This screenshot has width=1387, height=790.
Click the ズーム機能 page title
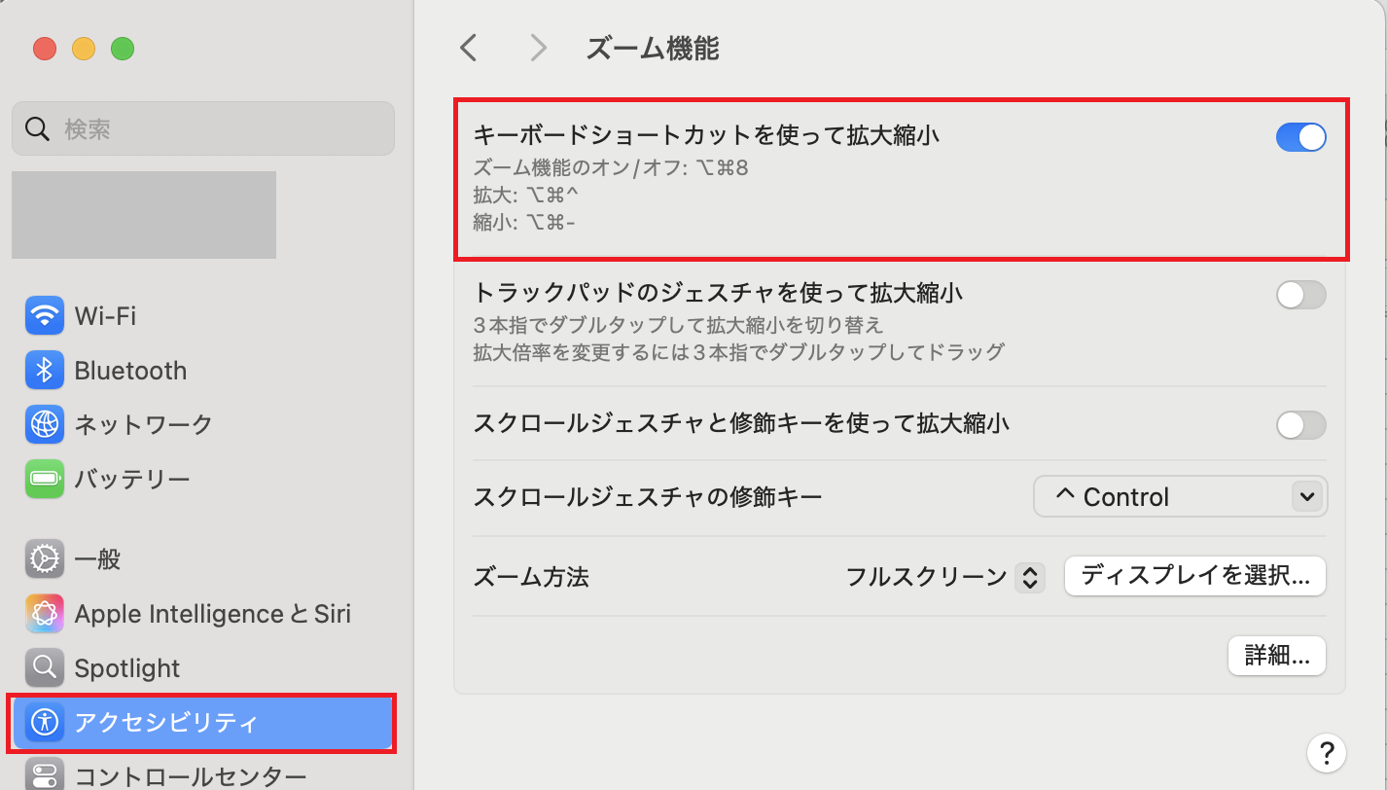[653, 49]
